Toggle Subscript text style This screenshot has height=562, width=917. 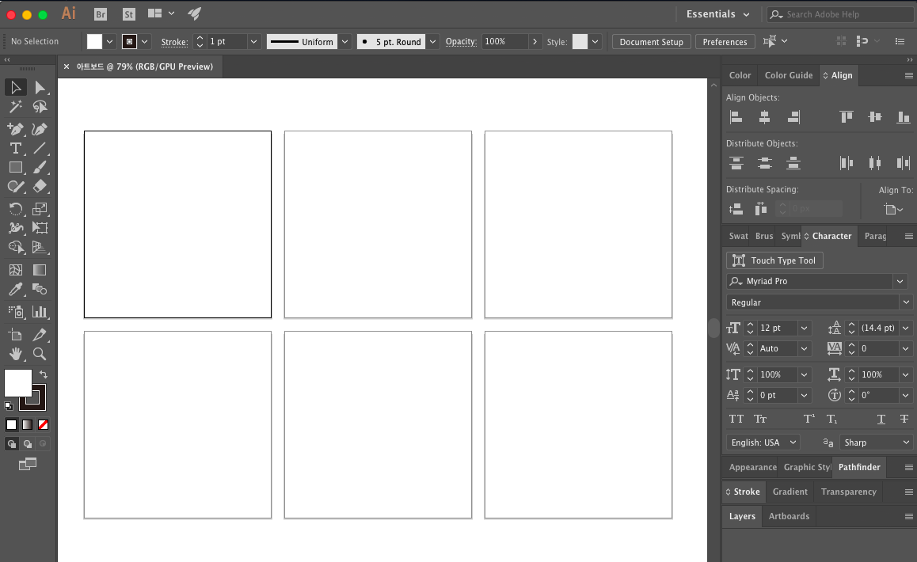(832, 419)
